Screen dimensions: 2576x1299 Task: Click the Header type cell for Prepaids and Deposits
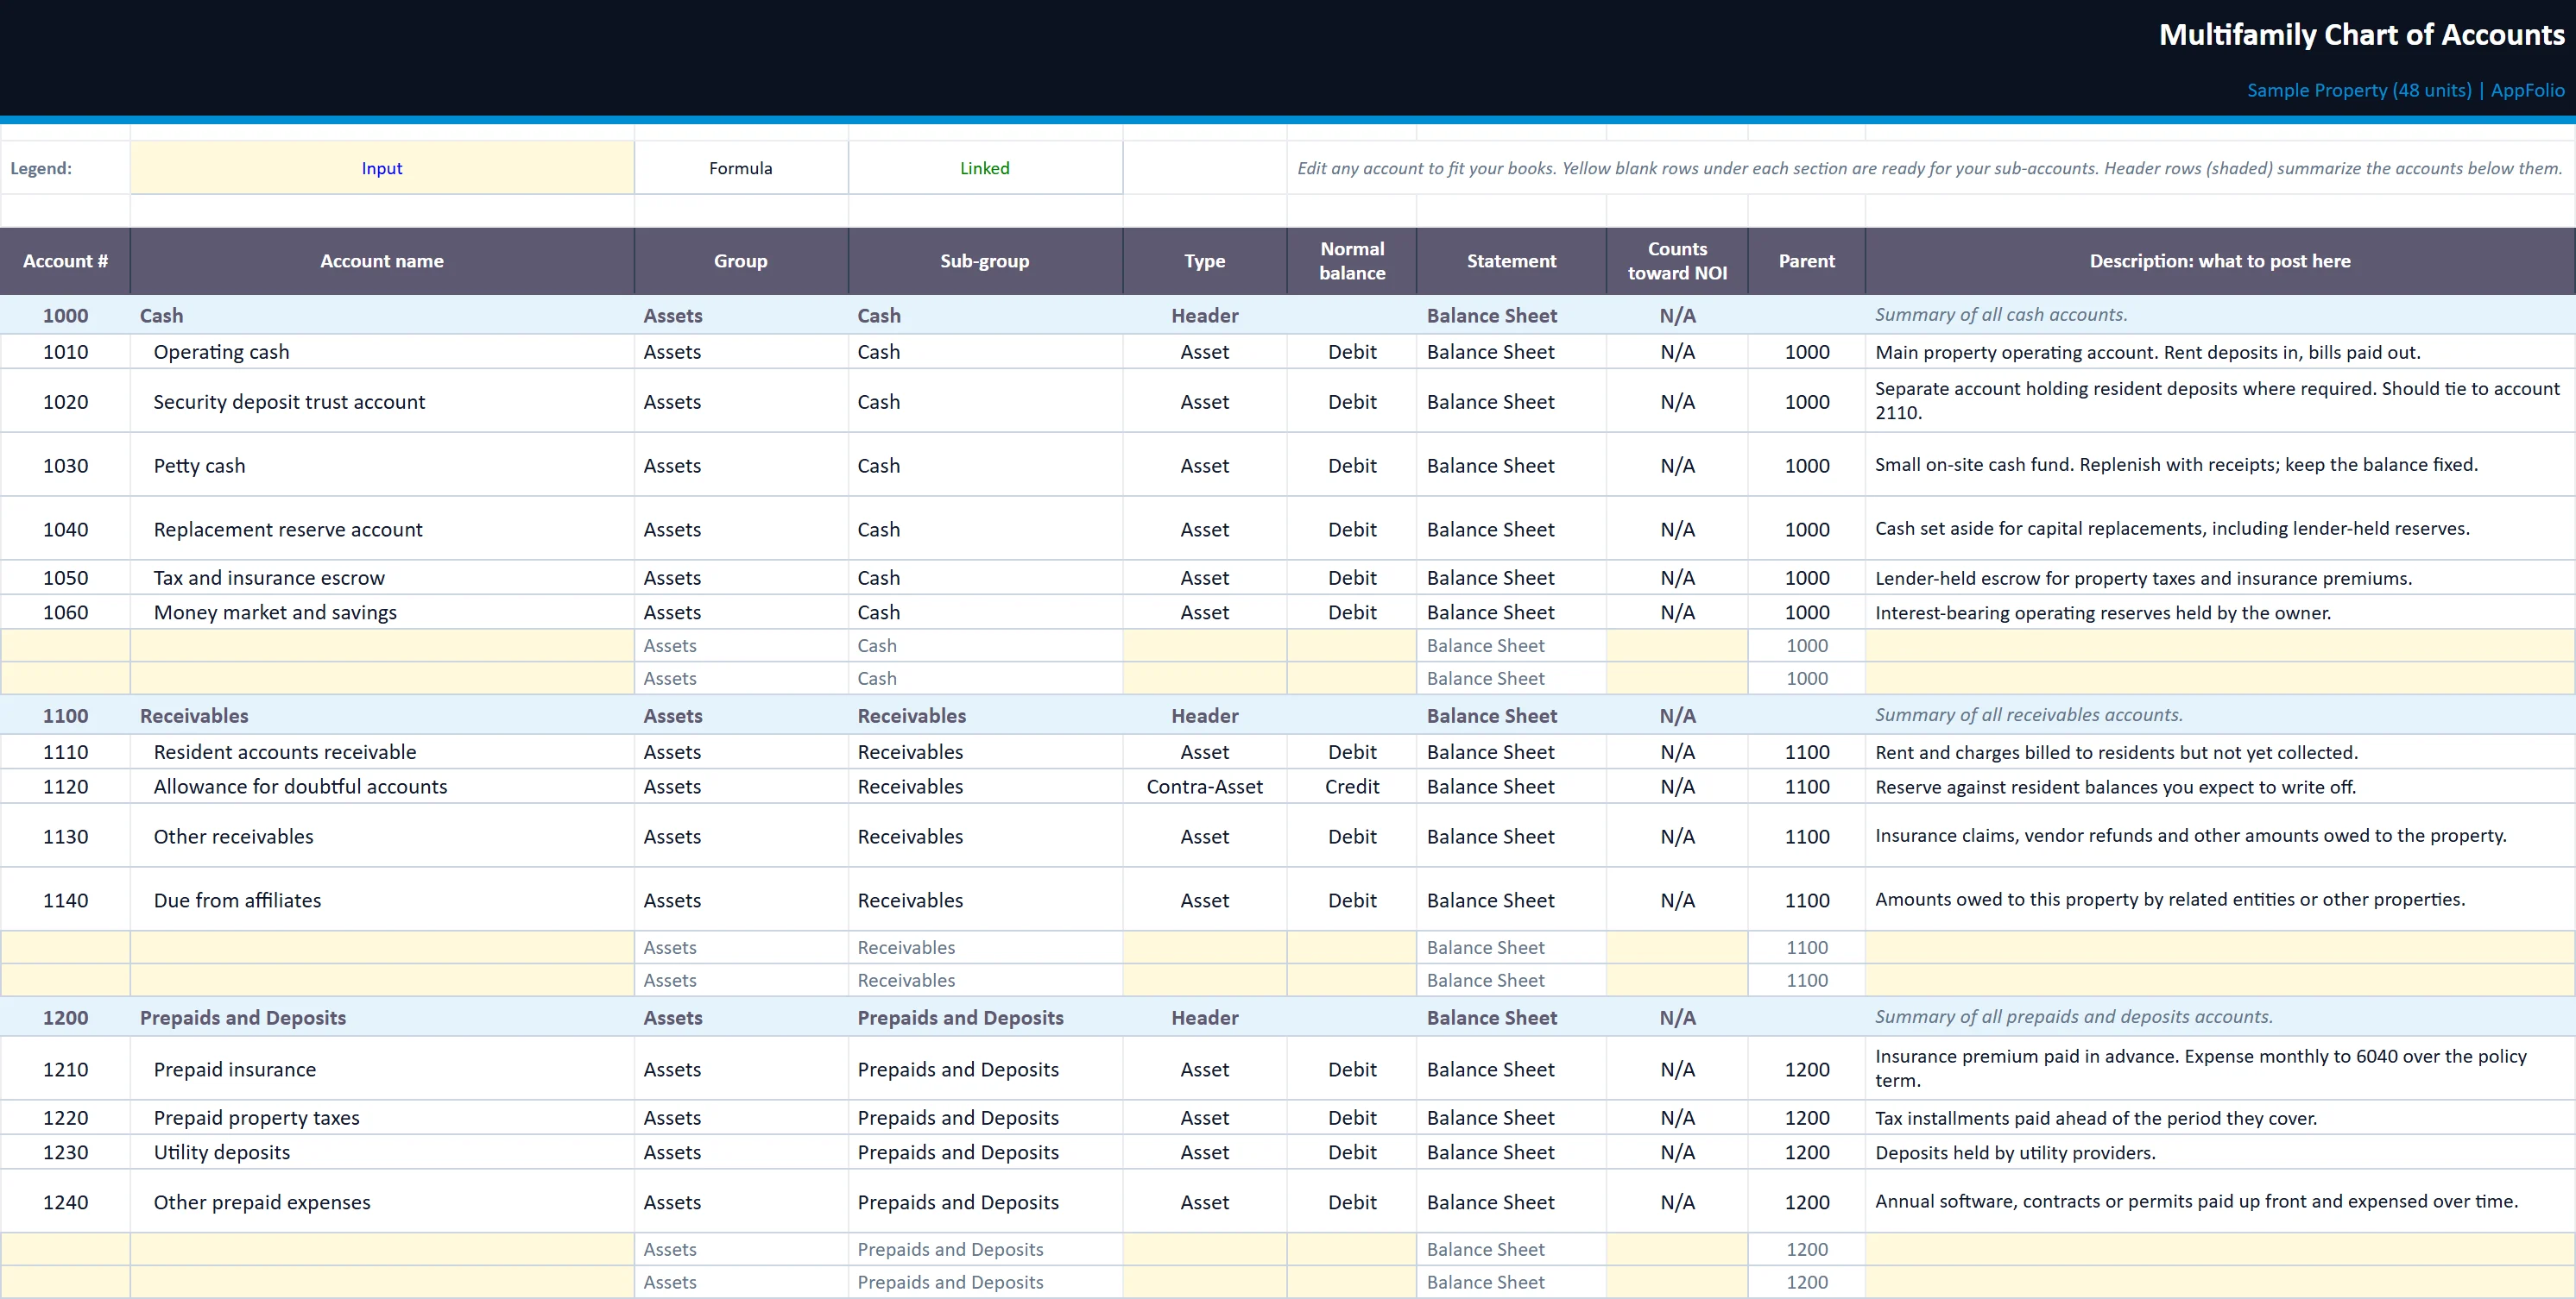click(1205, 1017)
